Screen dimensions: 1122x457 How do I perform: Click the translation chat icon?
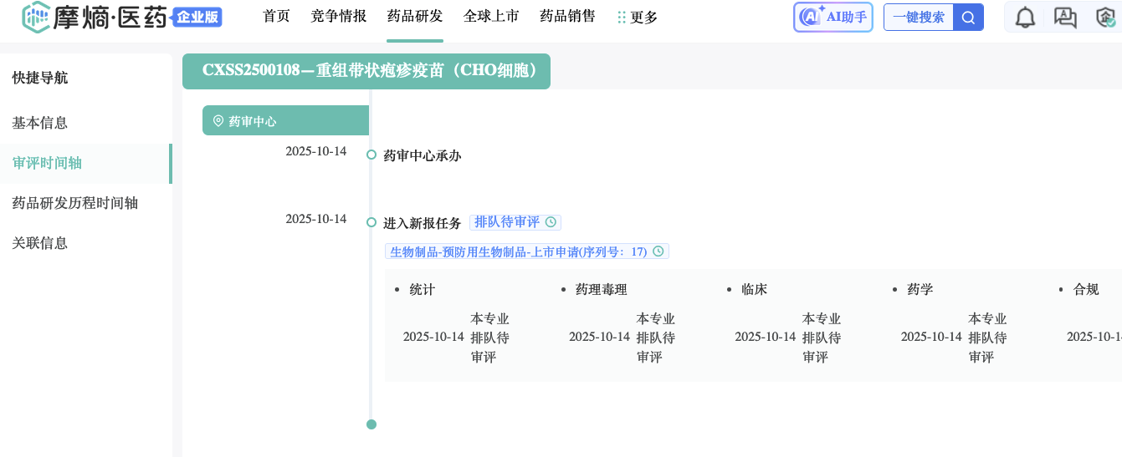1065,18
